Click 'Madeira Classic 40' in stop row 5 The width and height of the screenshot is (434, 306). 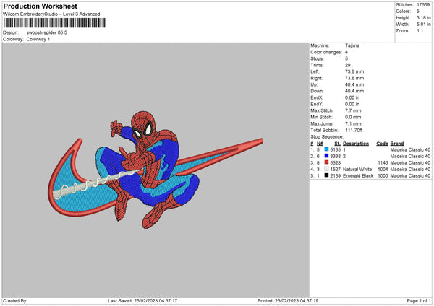(x=410, y=175)
